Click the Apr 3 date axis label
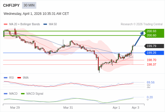 pyautogui.click(x=135, y=108)
